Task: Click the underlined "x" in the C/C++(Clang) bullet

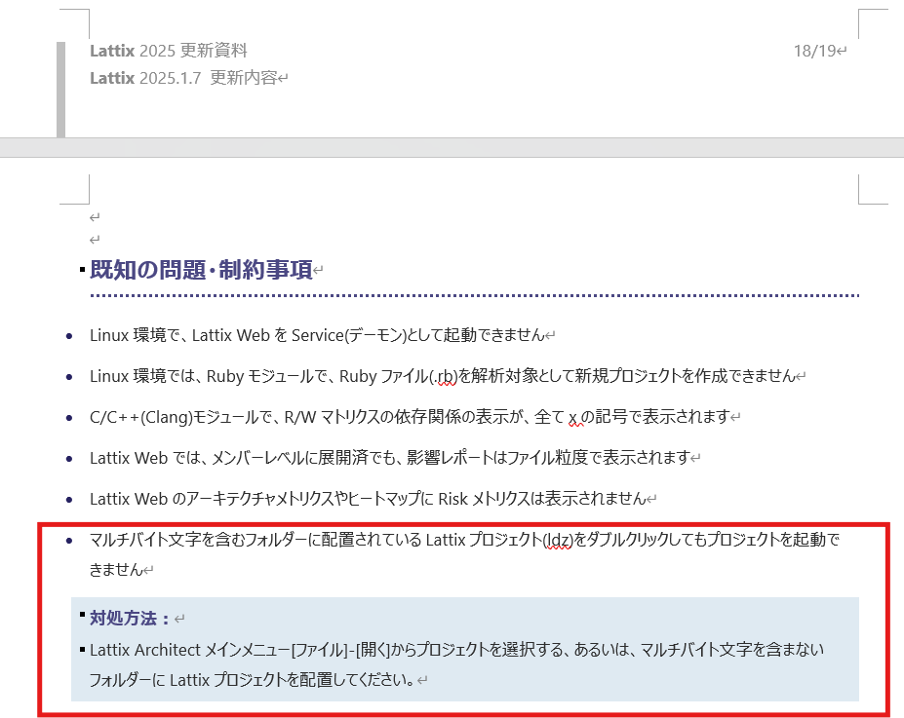Action: (575, 417)
